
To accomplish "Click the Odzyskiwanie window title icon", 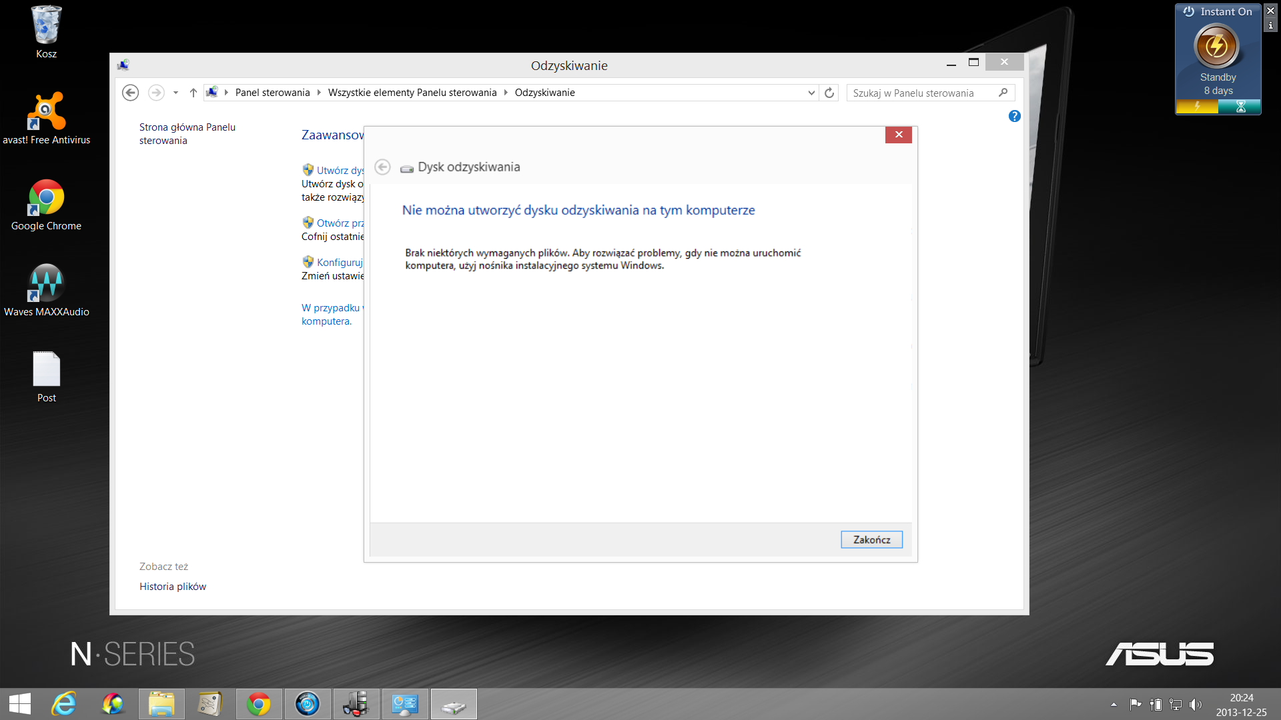I will 123,65.
